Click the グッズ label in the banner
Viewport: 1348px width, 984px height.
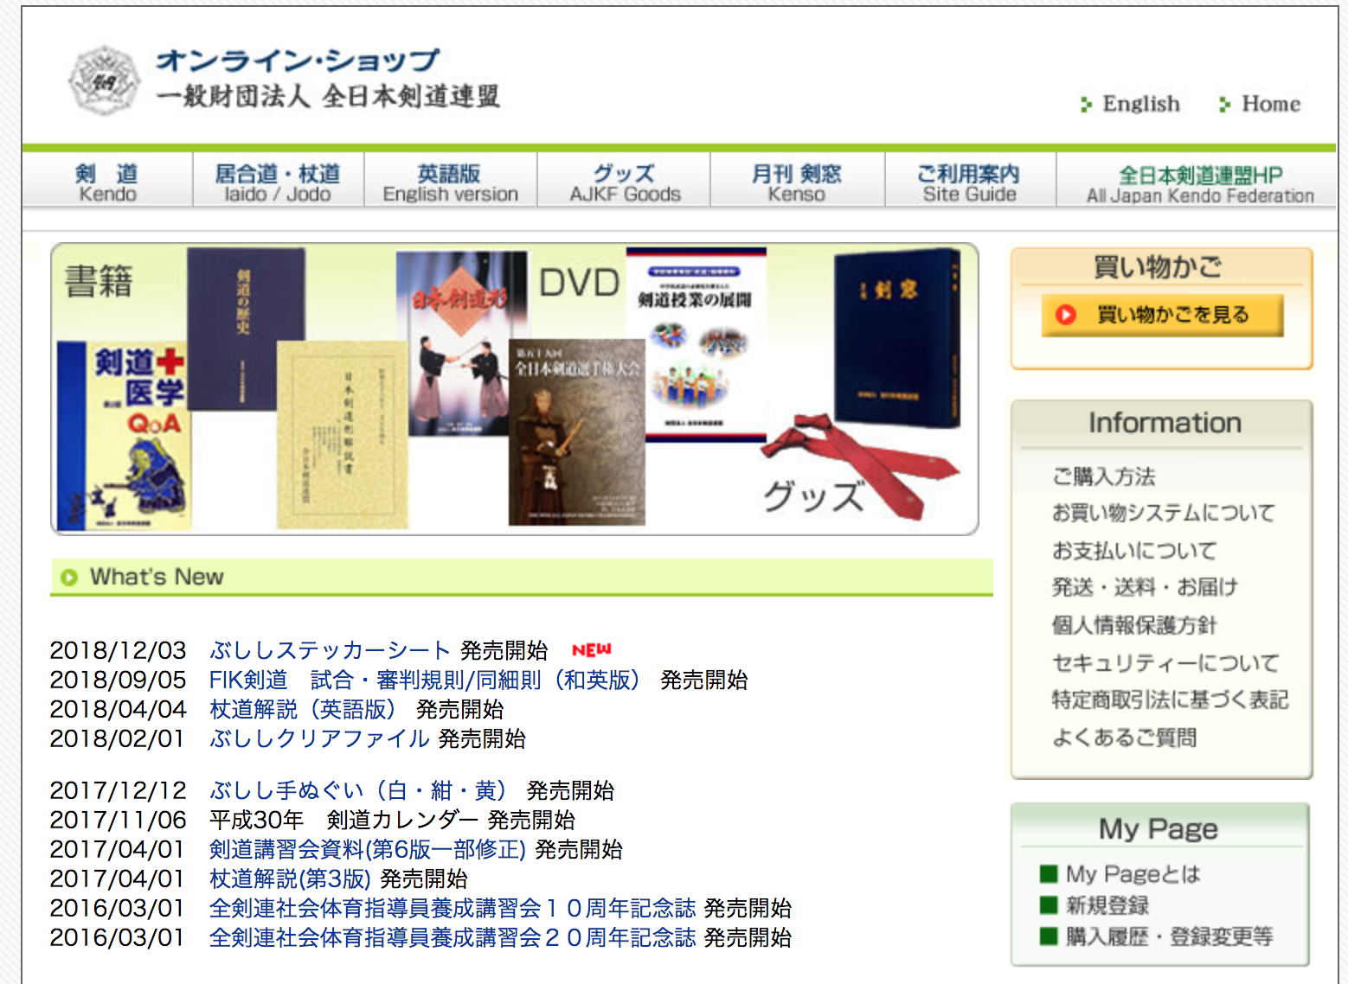pyautogui.click(x=812, y=495)
